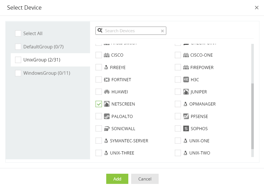Click the Palo Alto device icon

click(x=107, y=116)
